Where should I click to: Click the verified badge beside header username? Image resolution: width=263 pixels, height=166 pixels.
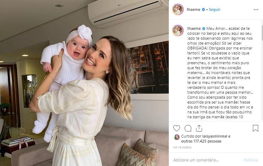(x=203, y=9)
